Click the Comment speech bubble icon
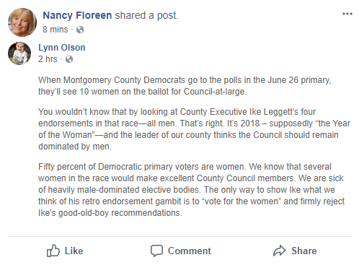Viewport: 359px width, 265px height. [156, 251]
